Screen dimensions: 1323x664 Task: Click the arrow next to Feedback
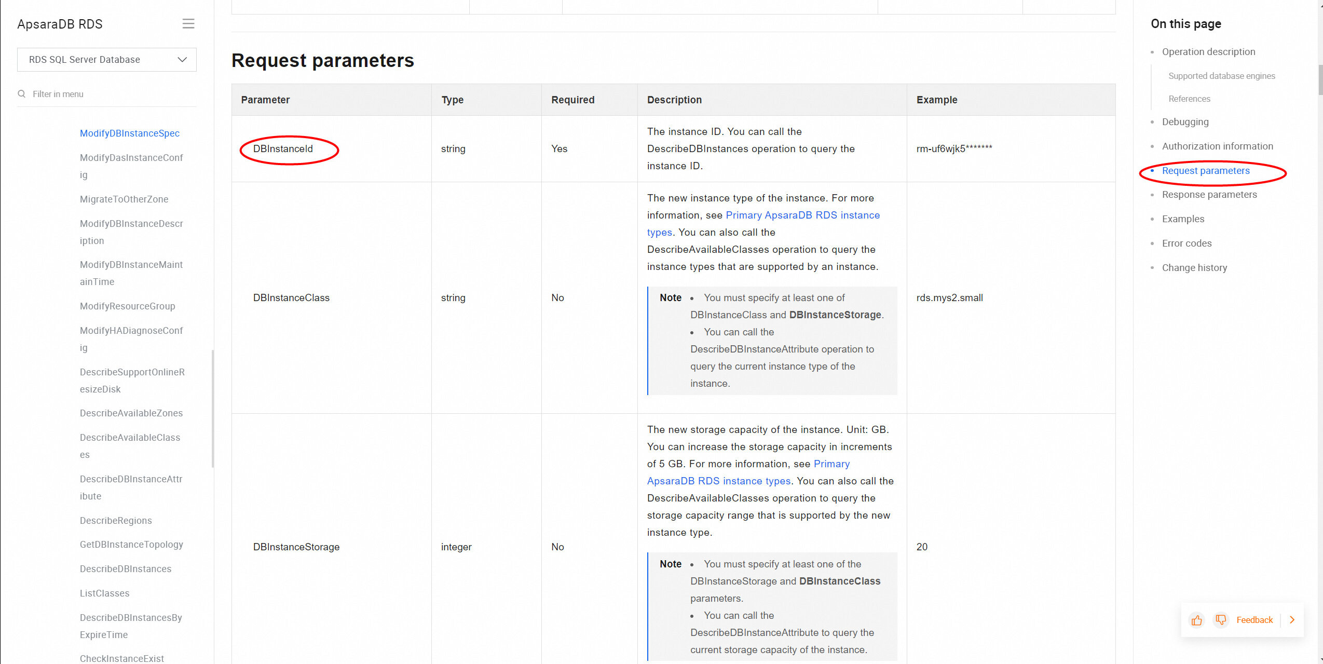1292,620
